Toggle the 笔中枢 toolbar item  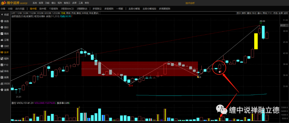[33, 9]
